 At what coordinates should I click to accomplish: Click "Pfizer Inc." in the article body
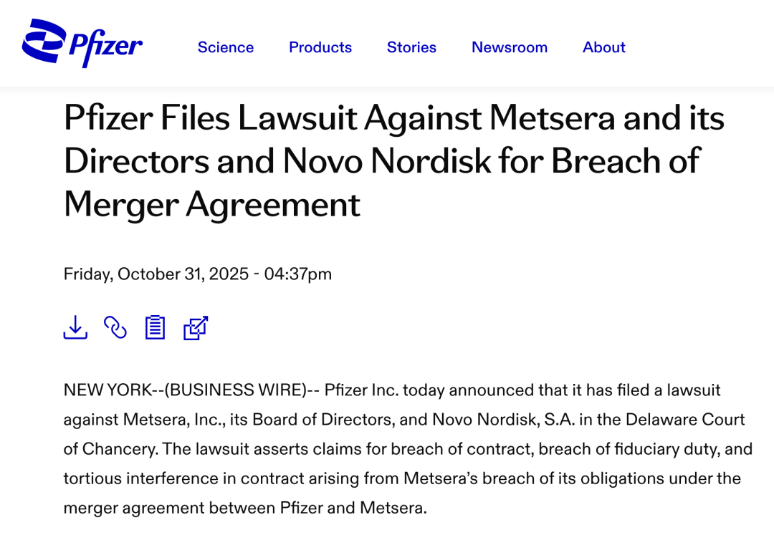360,390
